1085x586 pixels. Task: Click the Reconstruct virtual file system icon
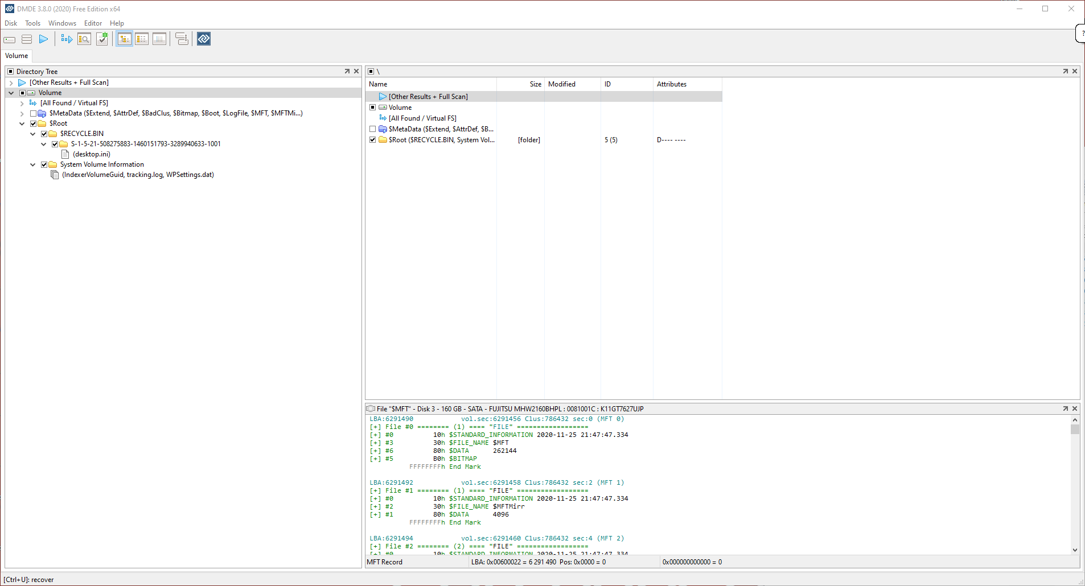(x=67, y=39)
